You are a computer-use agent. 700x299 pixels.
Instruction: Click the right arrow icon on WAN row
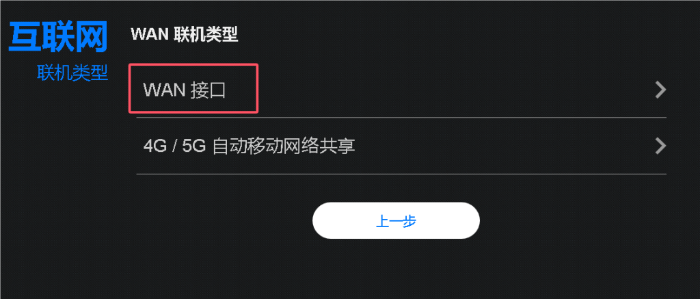[x=660, y=90]
